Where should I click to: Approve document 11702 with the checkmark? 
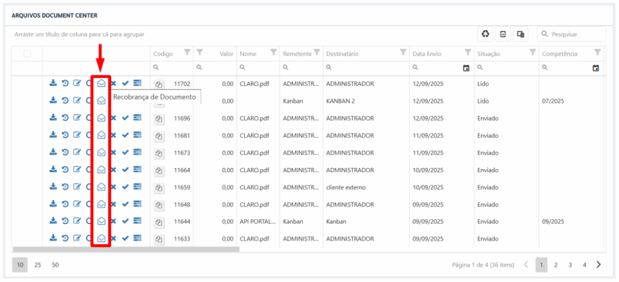126,83
